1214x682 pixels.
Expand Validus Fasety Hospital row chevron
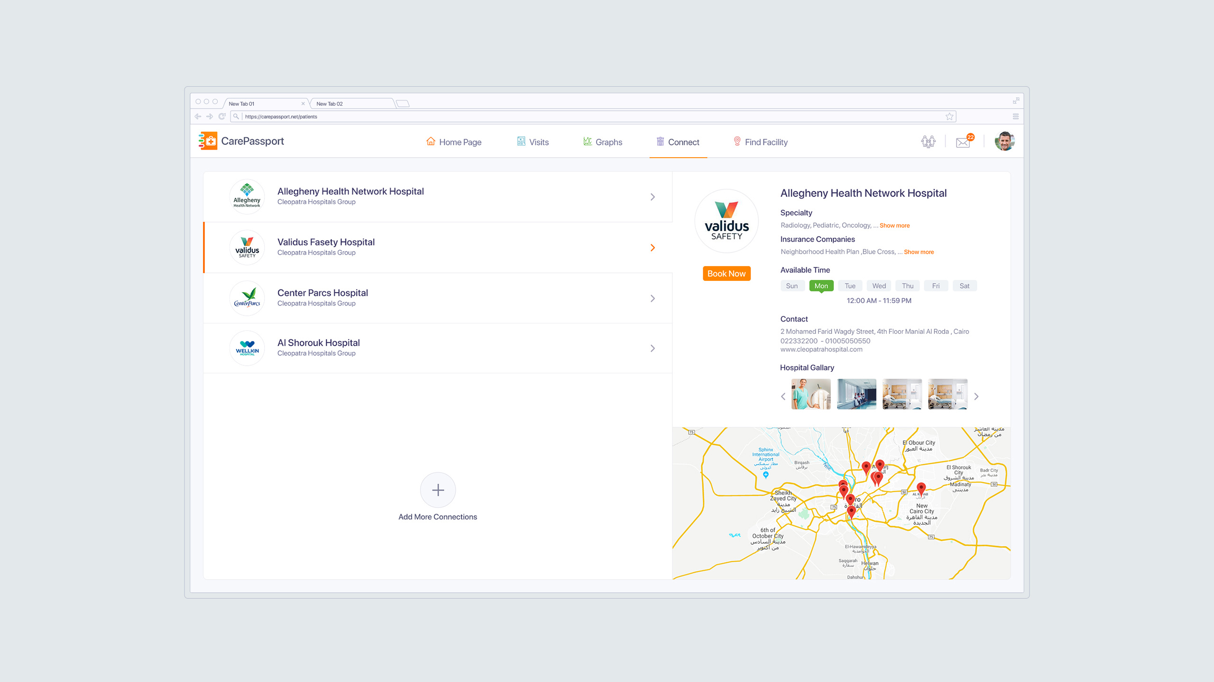pos(653,248)
